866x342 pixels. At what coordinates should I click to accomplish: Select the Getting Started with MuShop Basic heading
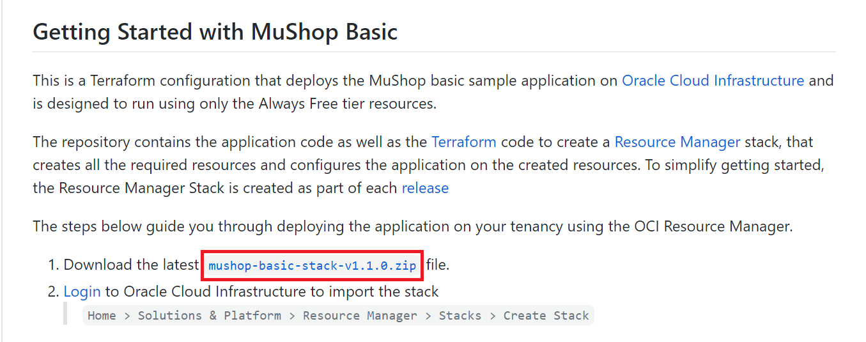(x=215, y=31)
